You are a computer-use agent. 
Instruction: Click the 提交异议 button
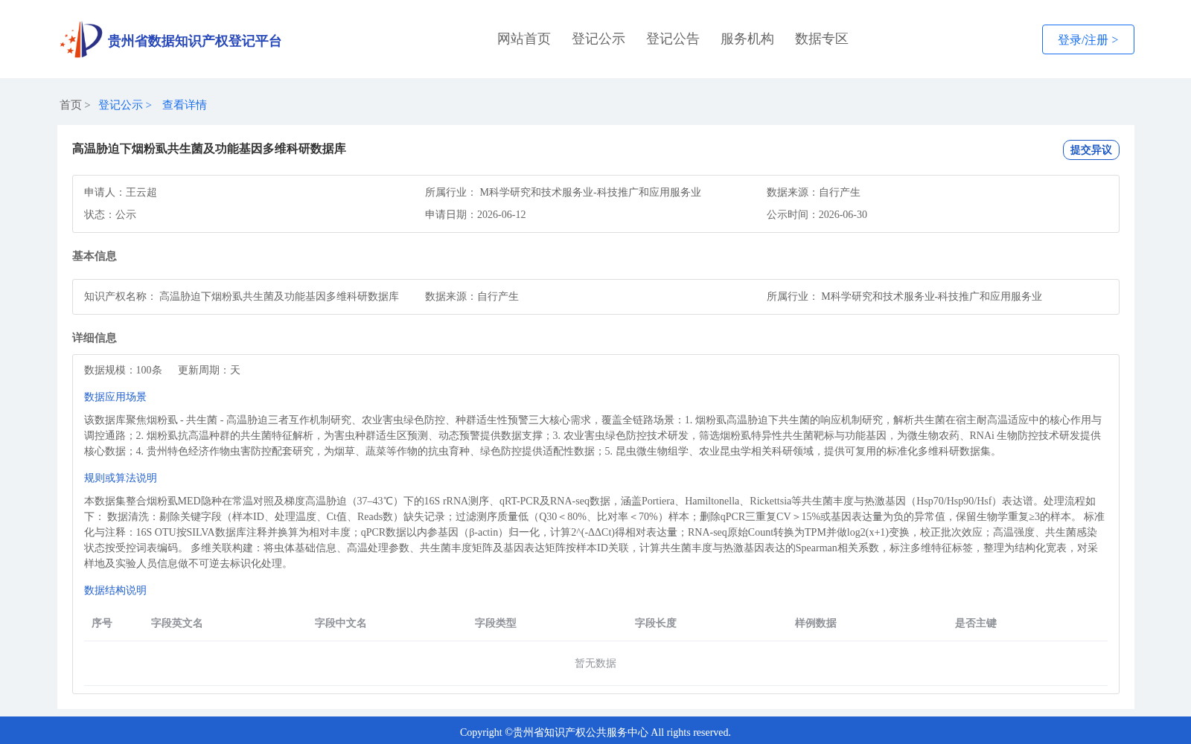tap(1091, 150)
